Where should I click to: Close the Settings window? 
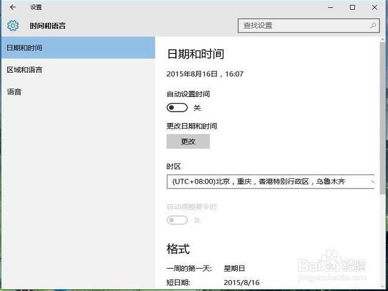375,7
